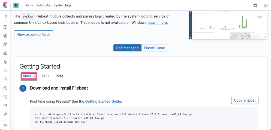Open the help lifebuoy icon
This screenshot has height=130, width=271.
coord(255,5)
